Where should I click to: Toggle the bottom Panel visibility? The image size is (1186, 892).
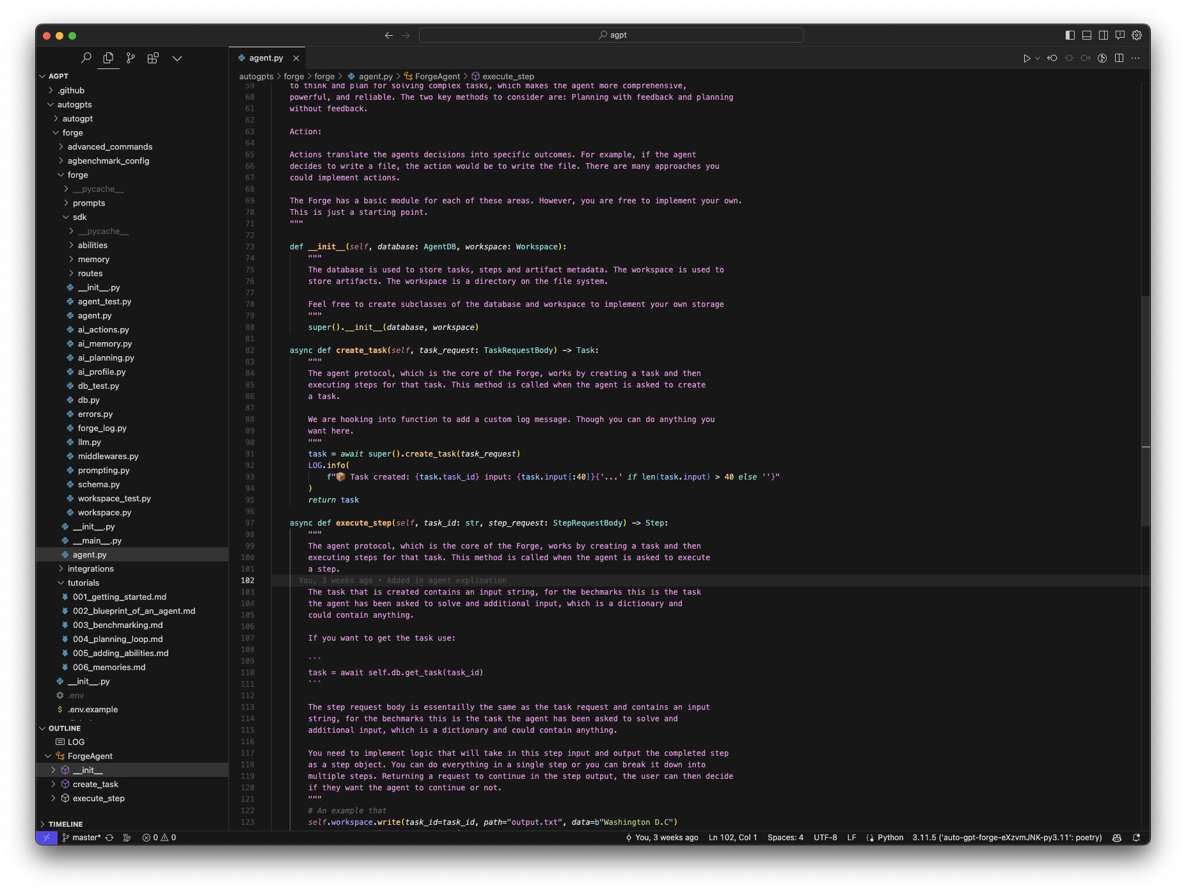pos(1087,35)
